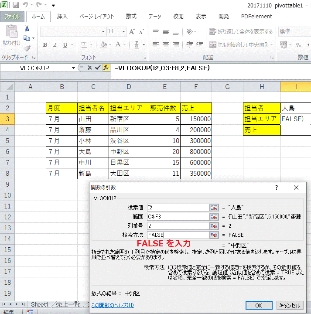Viewport: 311px width, 314px height.
Task: Click the insert function fx icon
Action: pyautogui.click(x=106, y=68)
